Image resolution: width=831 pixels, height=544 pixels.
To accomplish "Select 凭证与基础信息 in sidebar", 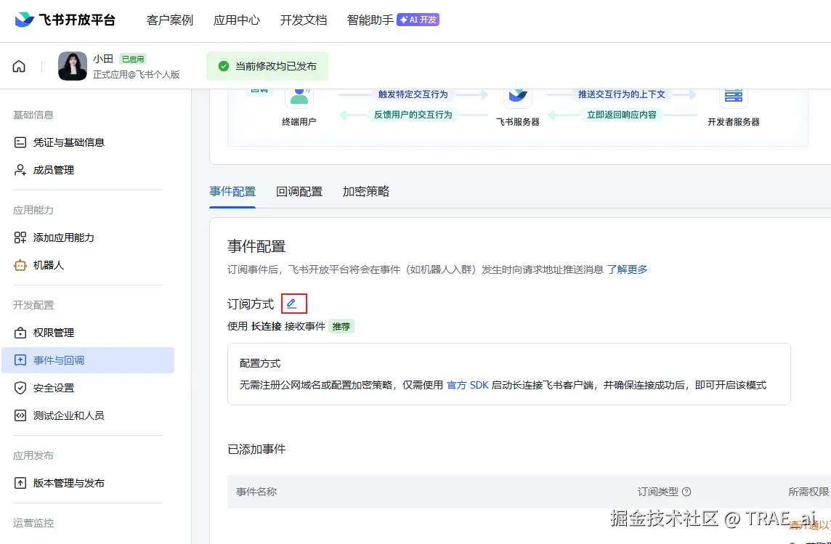I will pyautogui.click(x=87, y=142).
